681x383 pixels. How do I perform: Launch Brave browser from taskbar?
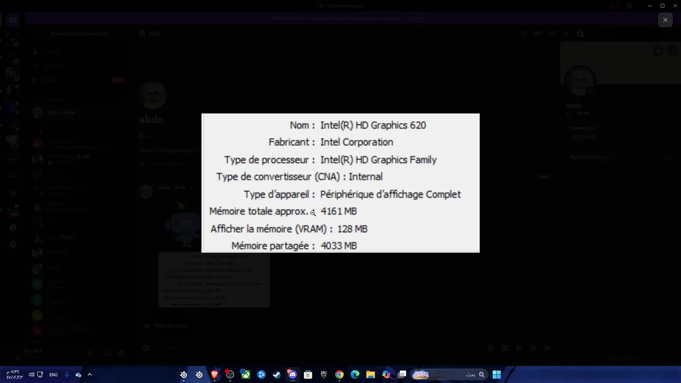tap(215, 374)
